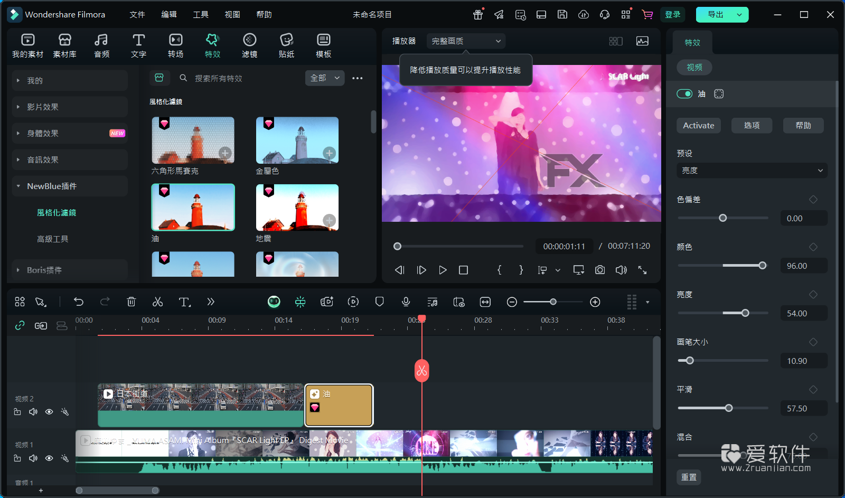Open the 文件 menu
Viewport: 845px width, 498px height.
click(137, 14)
